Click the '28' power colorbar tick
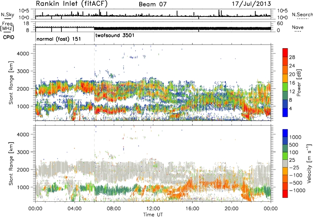 292,57
